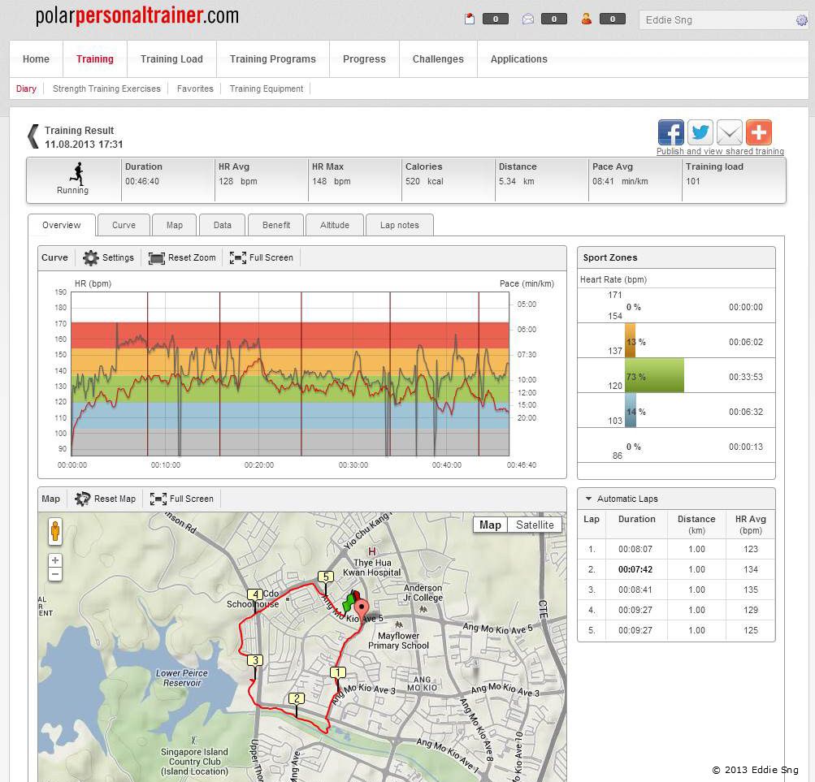
Task: Switch to the Altitude tab
Action: 335,225
